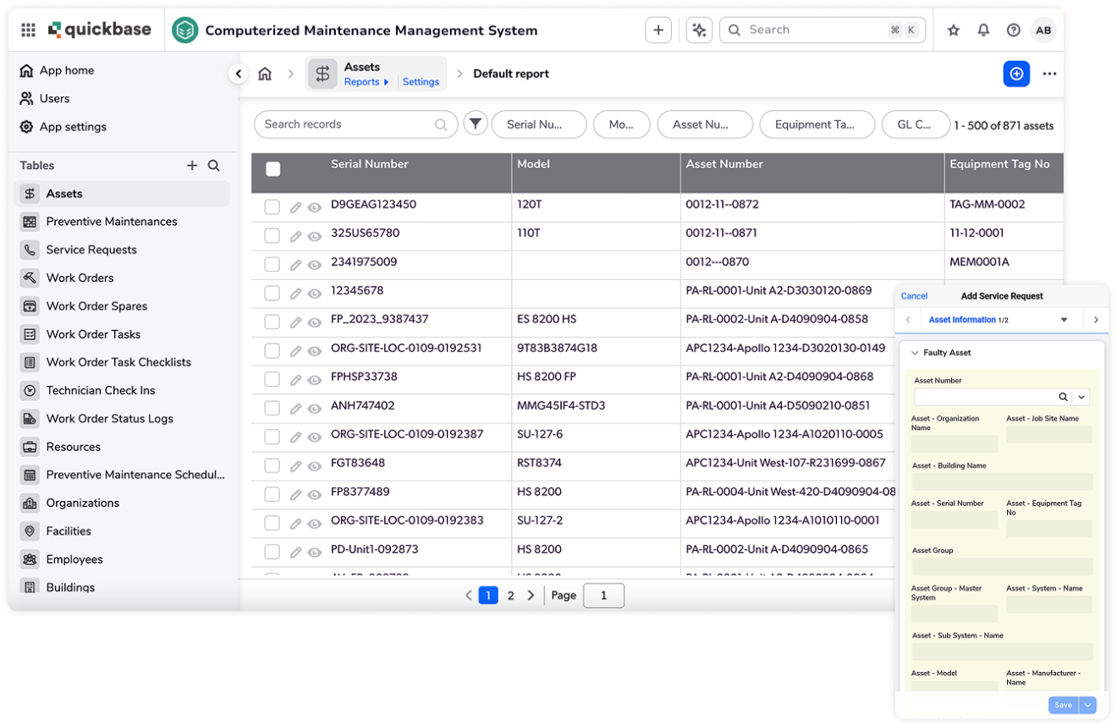The width and height of the screenshot is (1117, 727).
Task: Open the Save button dropdown arrow
Action: click(1087, 705)
